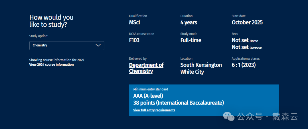Select the MSci qualification value
The width and height of the screenshot is (308, 129).
[134, 22]
